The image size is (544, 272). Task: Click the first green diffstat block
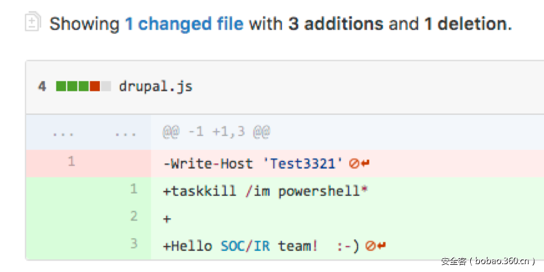[61, 86]
